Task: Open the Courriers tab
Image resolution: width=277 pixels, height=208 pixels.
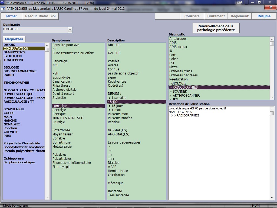Action: coord(192,16)
